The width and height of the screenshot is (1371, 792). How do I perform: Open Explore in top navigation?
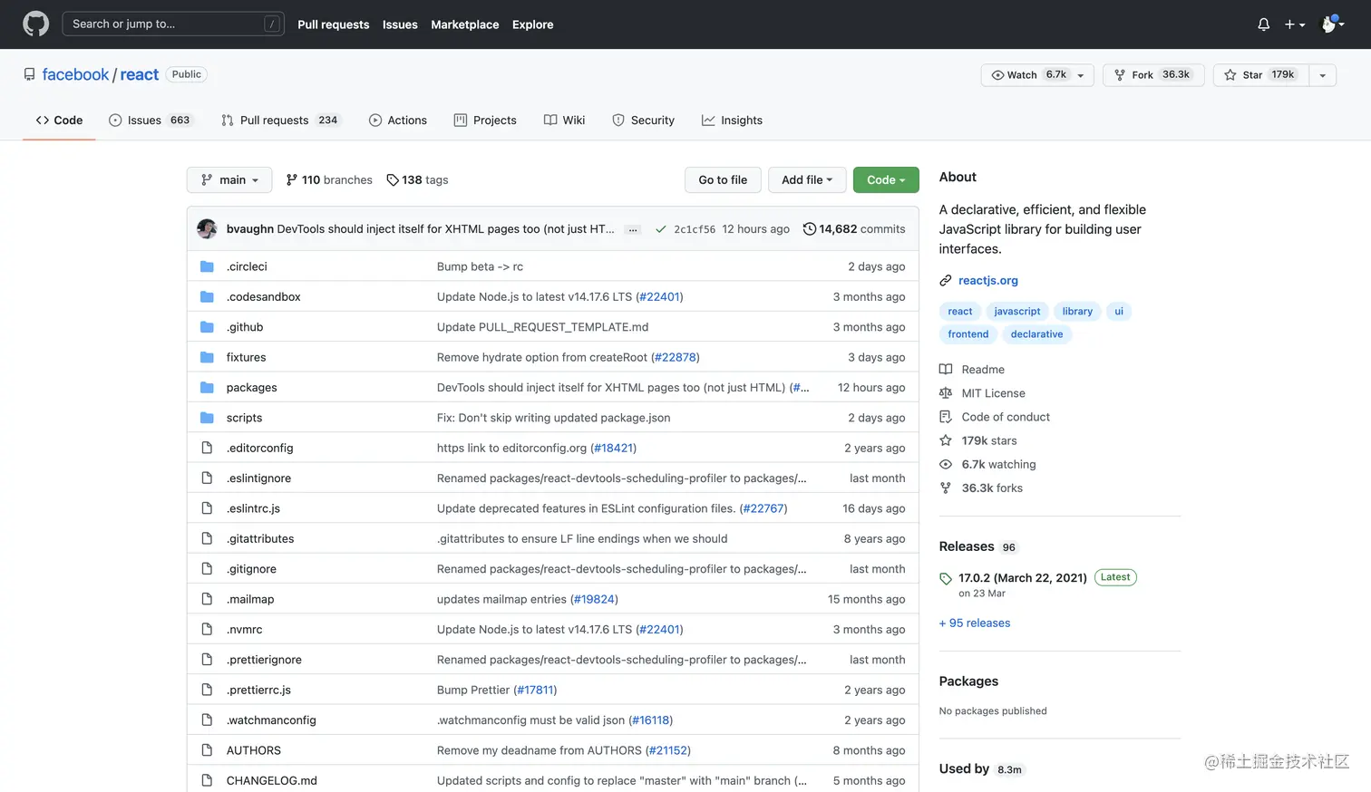pyautogui.click(x=532, y=24)
